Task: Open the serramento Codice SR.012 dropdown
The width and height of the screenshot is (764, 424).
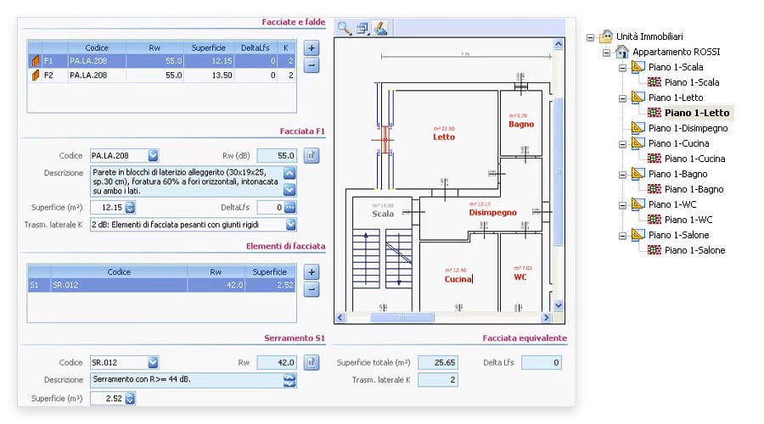Action: 153,362
